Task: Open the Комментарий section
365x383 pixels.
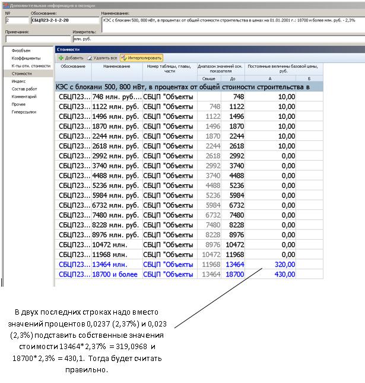Action: (24, 97)
